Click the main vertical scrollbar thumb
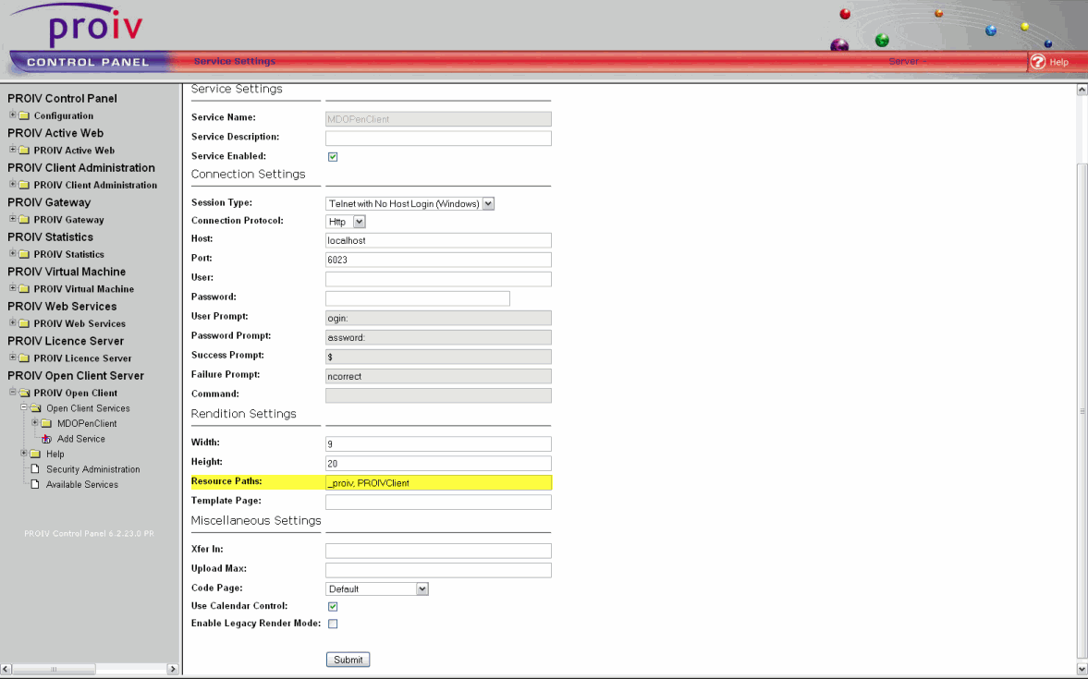 [x=1082, y=410]
